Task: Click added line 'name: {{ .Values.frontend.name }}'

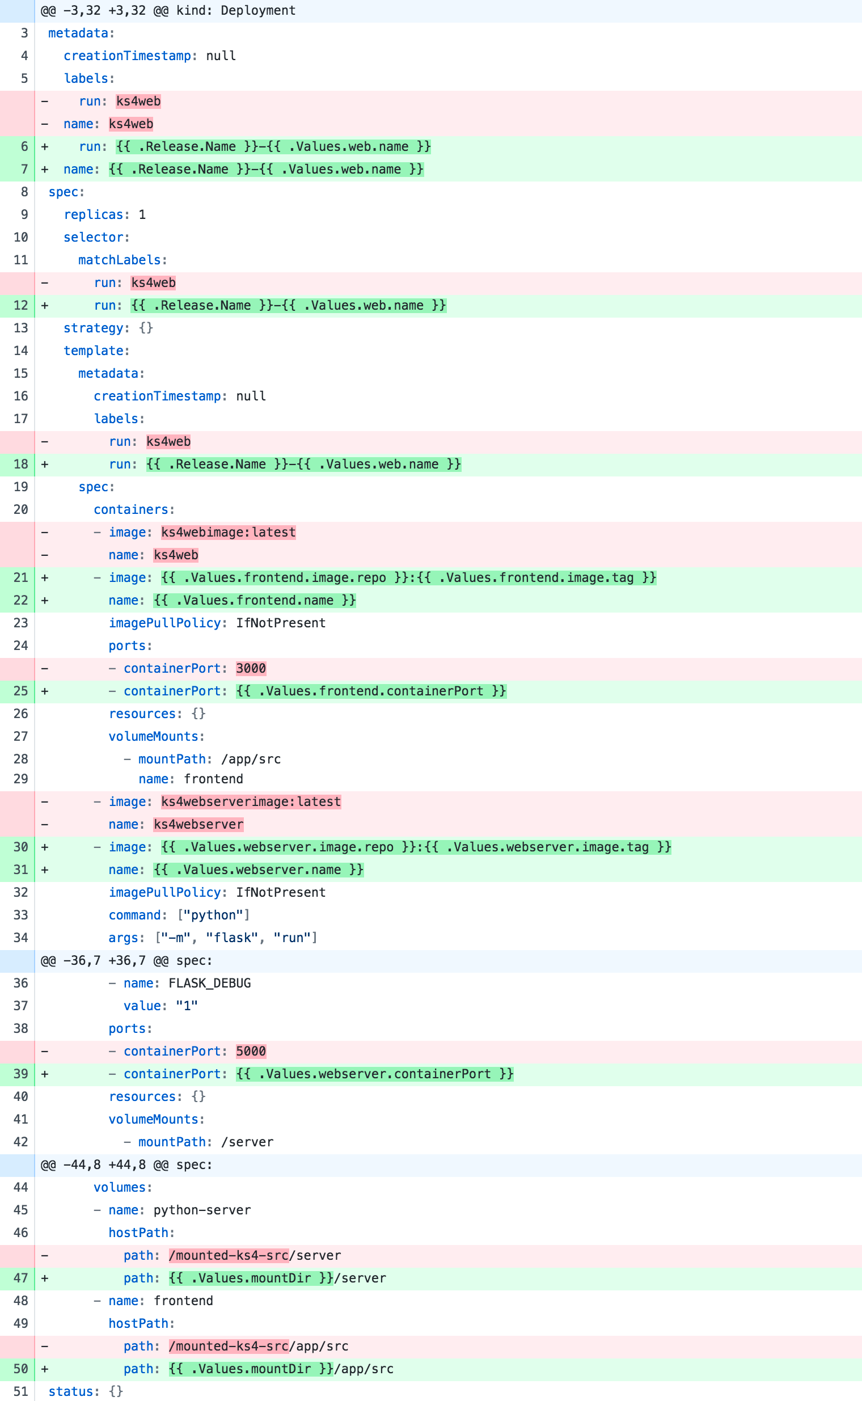Action: 448,601
